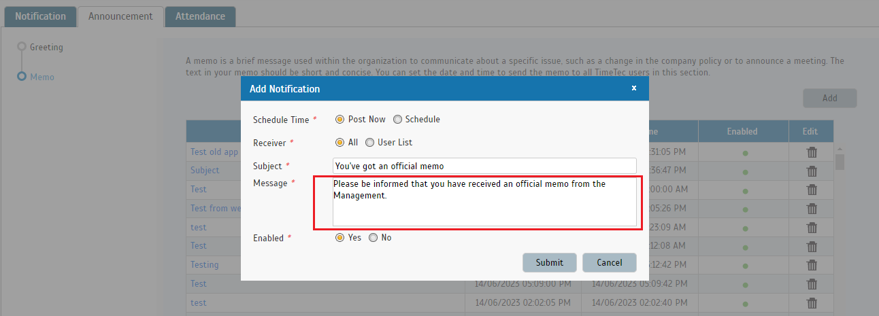
Task: Delete the "Test old app" memo via trash icon
Action: pos(811,152)
